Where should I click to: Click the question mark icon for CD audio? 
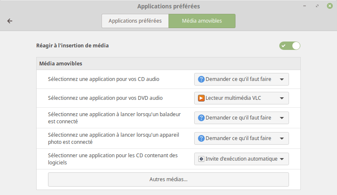201,79
